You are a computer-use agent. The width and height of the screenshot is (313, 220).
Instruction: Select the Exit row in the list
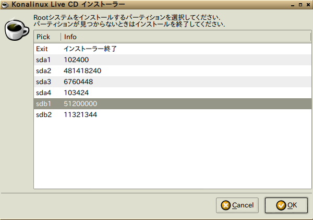173,49
